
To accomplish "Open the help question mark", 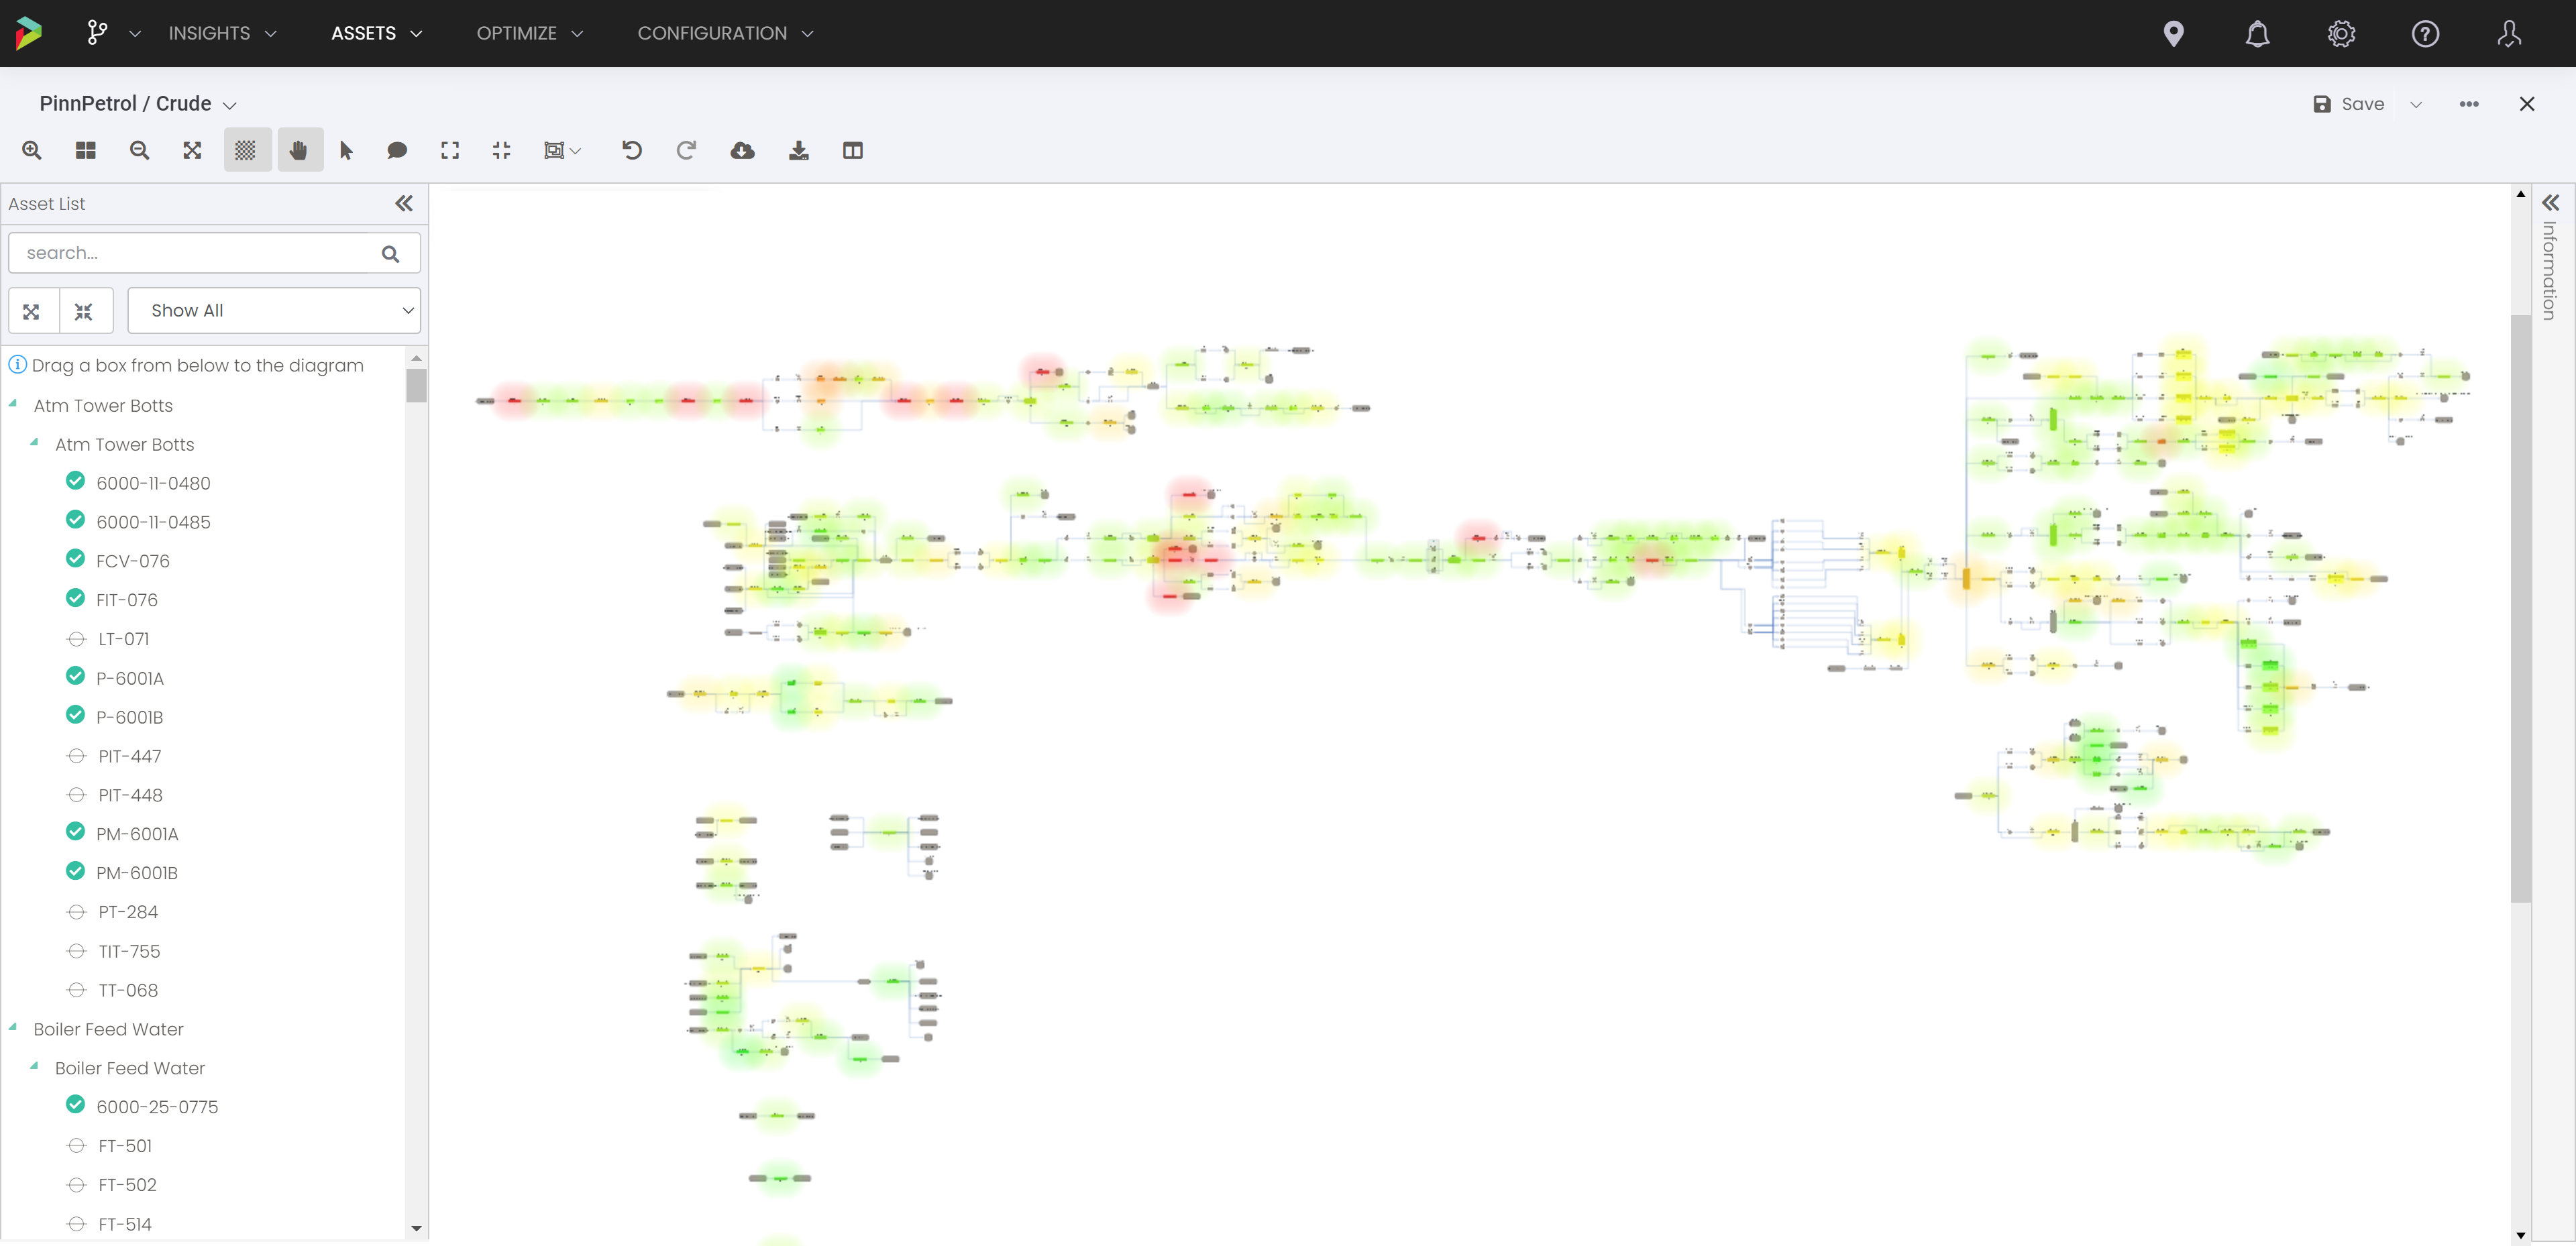I will point(2426,33).
